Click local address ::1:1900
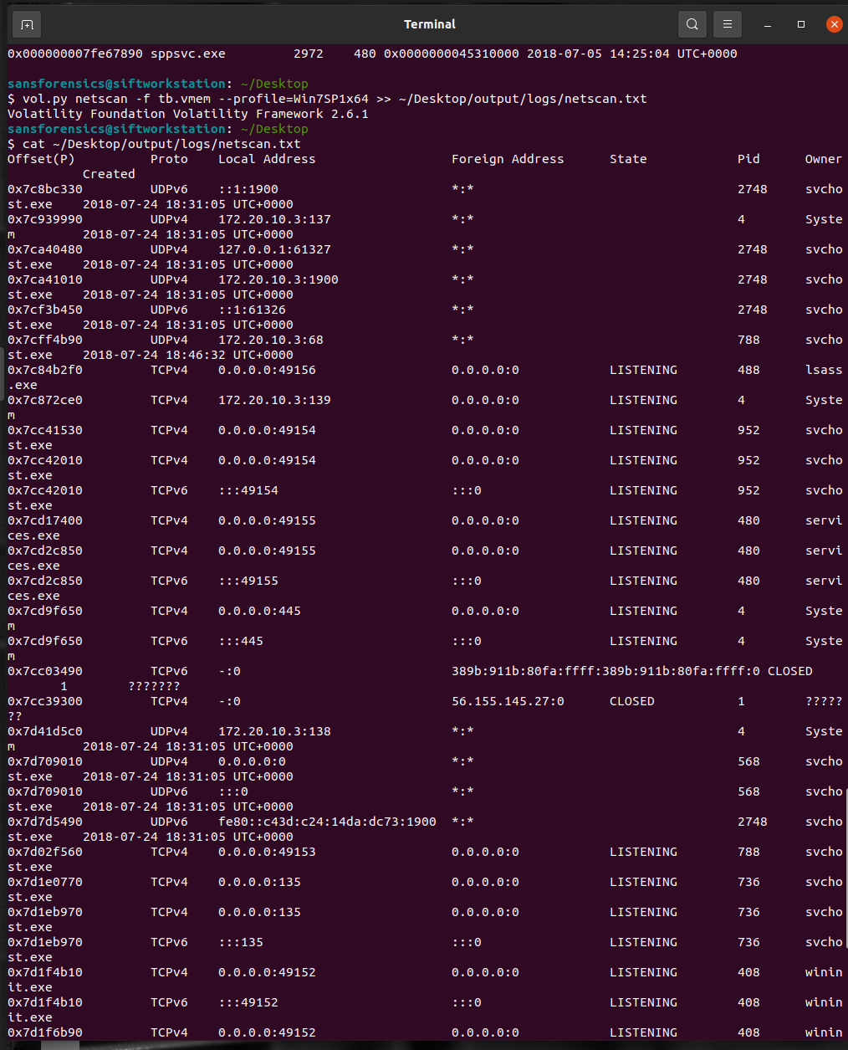 248,189
